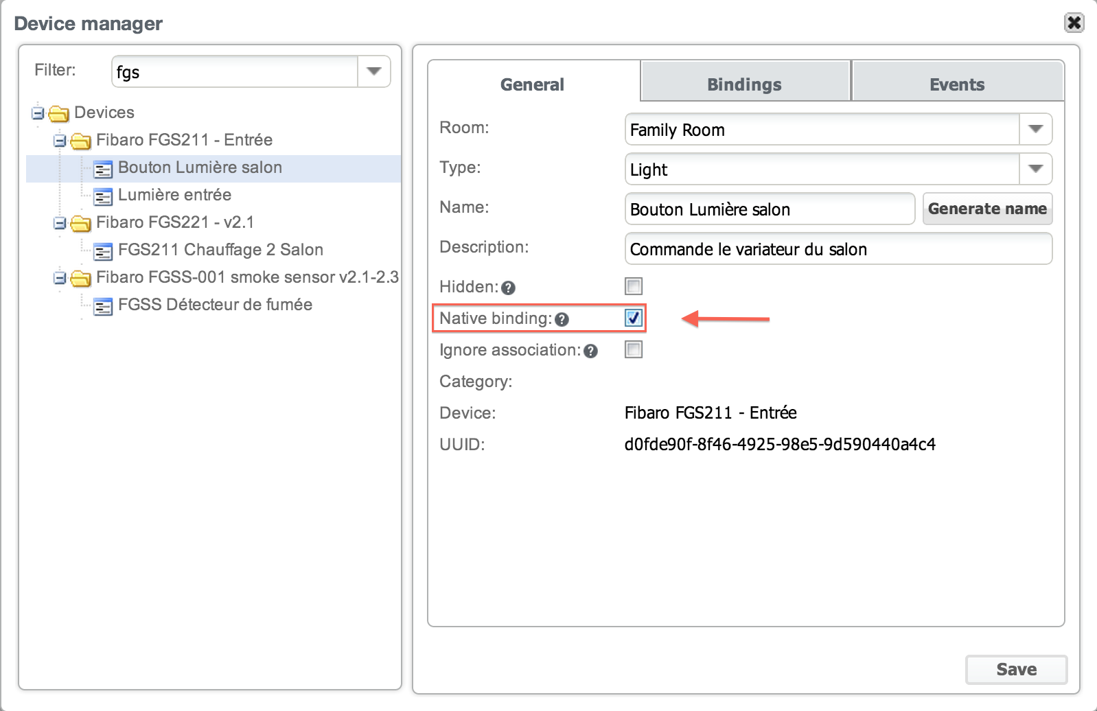Open the Room dropdown list
The width and height of the screenshot is (1097, 711).
click(x=1035, y=129)
